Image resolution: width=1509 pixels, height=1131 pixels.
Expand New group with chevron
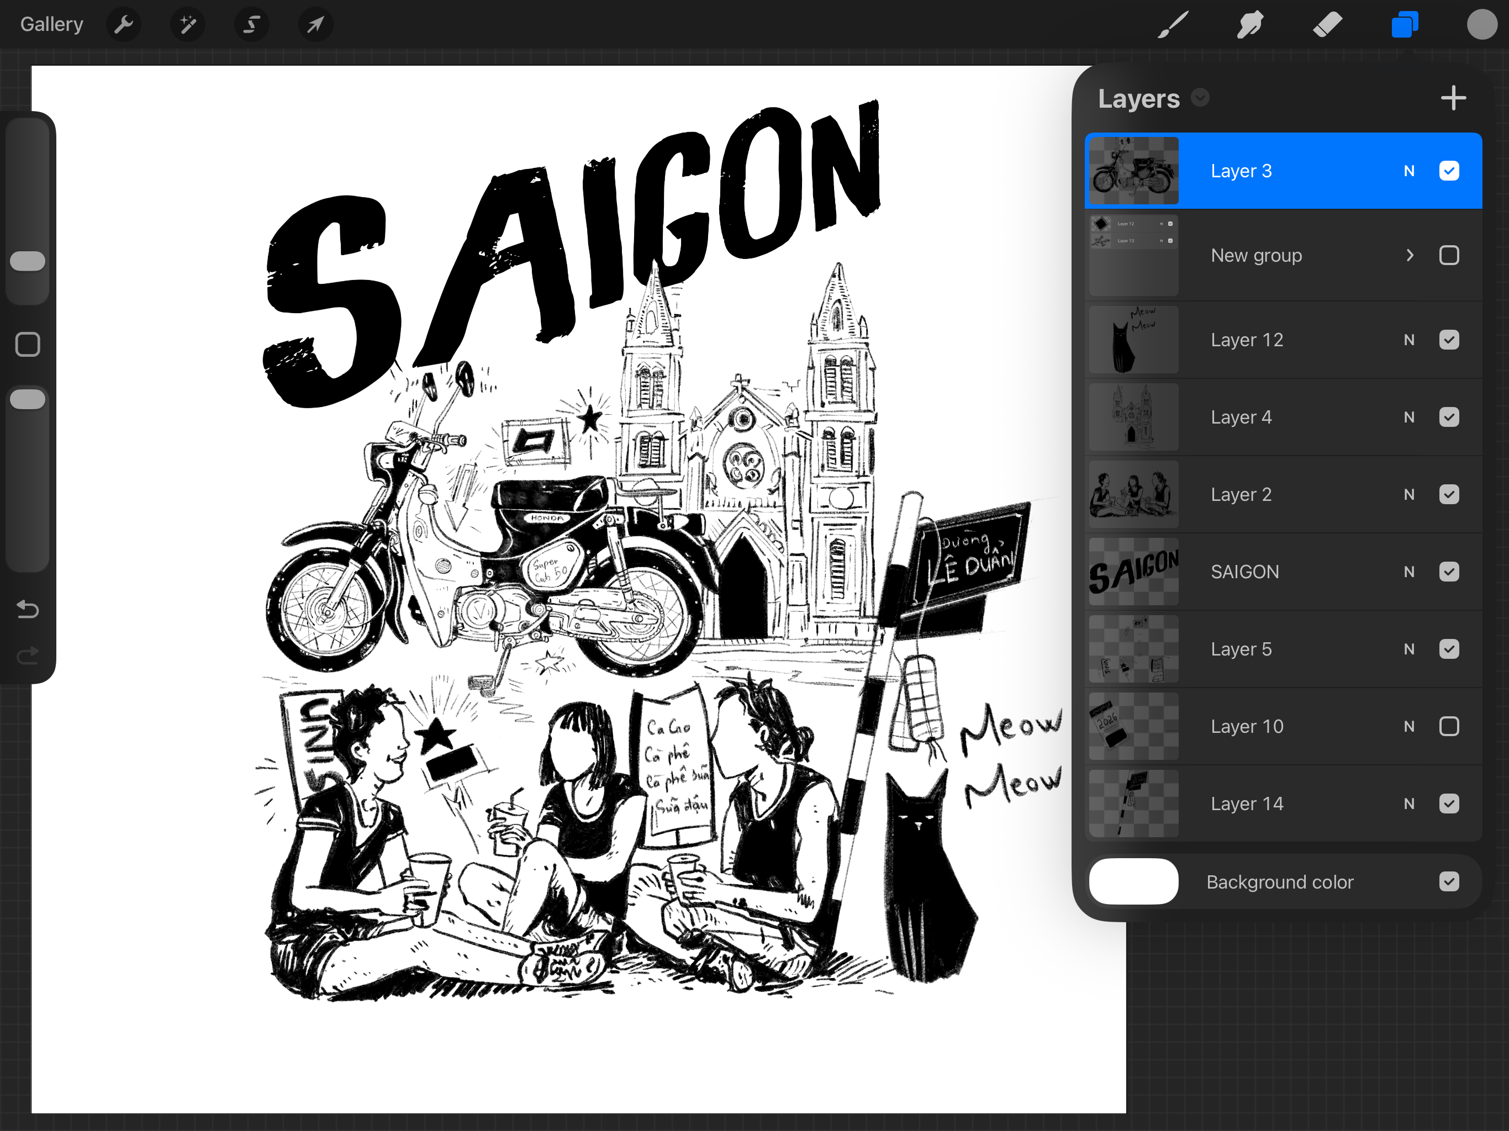[1410, 255]
